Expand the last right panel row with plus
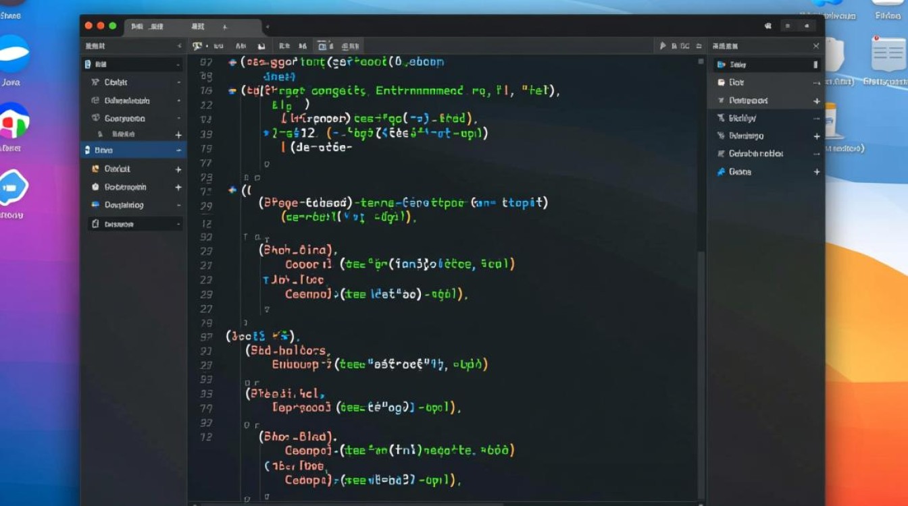This screenshot has width=908, height=506. pos(816,172)
